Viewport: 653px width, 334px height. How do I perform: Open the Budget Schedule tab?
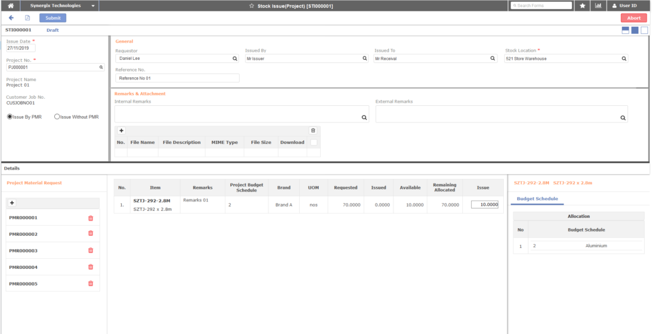point(537,199)
